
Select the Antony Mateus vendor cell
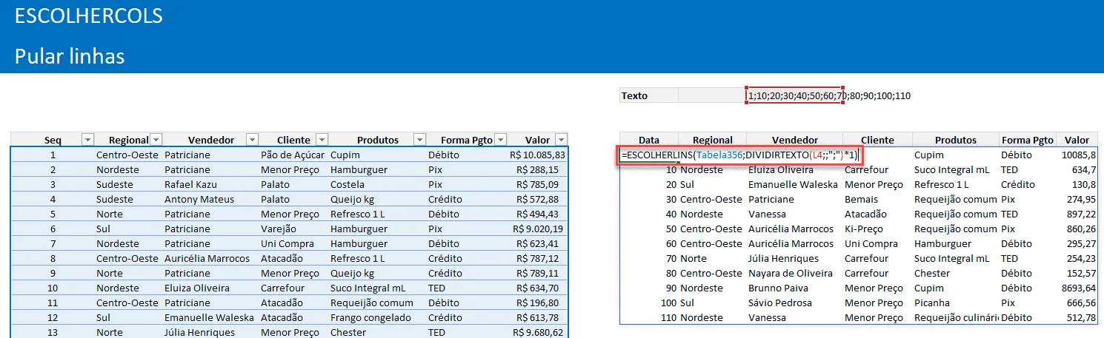click(210, 200)
